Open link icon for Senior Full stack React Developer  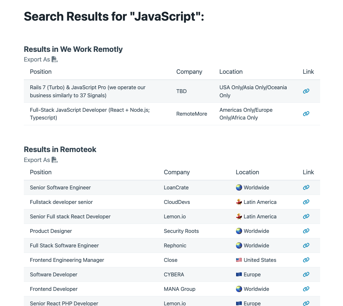click(306, 216)
